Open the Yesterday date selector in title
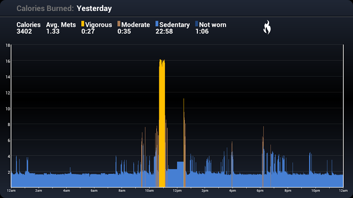This screenshot has height=198, width=353. [94, 8]
